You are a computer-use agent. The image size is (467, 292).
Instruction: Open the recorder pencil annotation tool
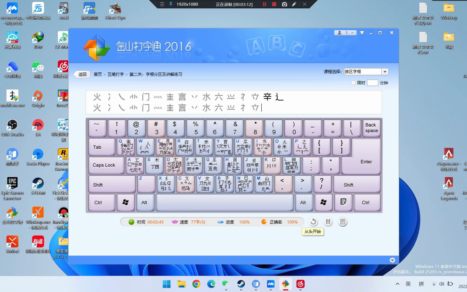(x=294, y=4)
